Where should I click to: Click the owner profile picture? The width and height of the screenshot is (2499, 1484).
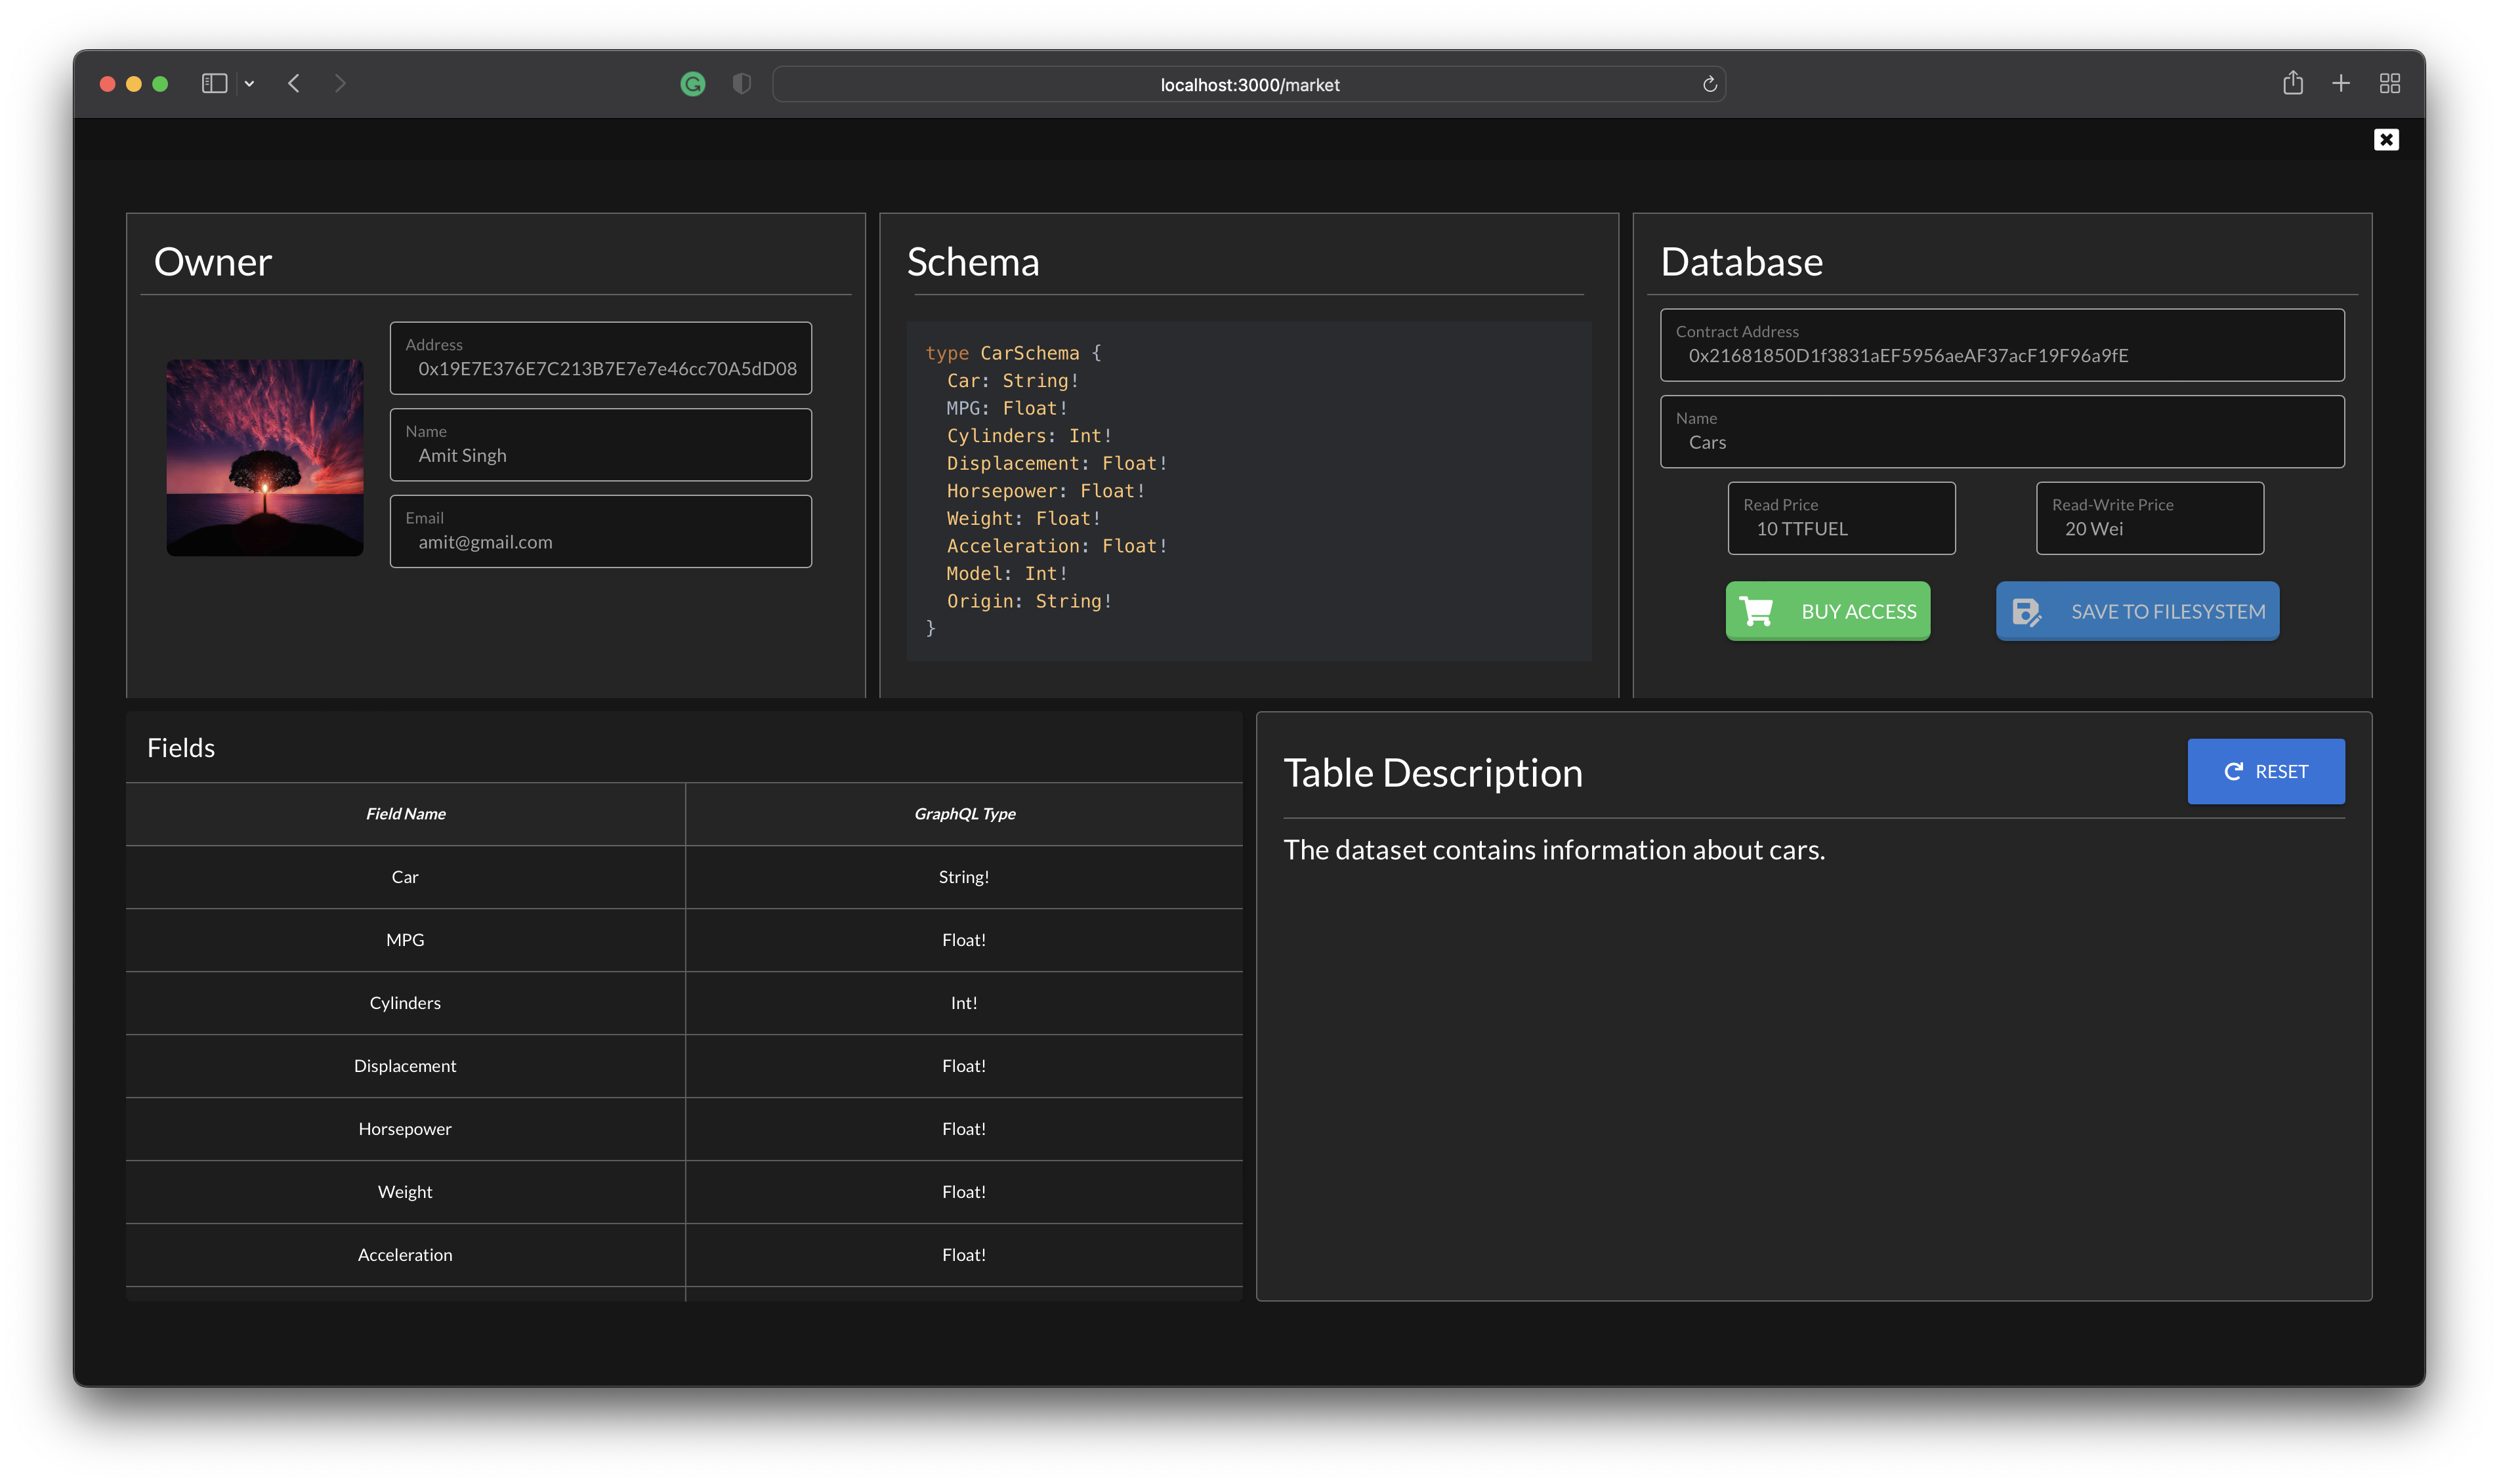[x=265, y=458]
